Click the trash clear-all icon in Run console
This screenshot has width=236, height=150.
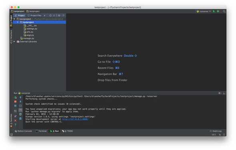point(20,119)
